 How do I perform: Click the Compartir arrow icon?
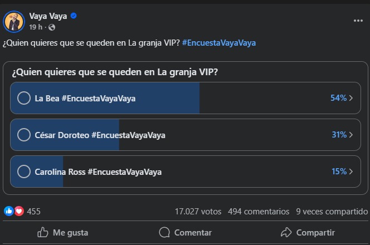point(286,232)
